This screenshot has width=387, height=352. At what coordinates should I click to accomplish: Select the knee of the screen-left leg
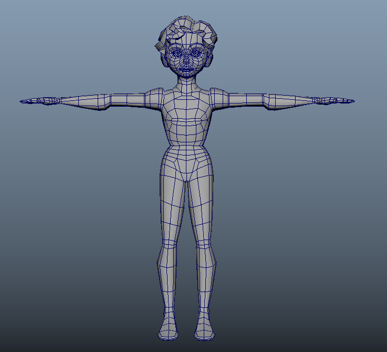click(168, 246)
